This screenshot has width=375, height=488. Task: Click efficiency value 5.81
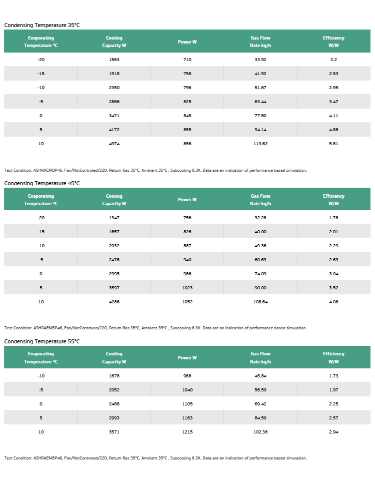[333, 144]
